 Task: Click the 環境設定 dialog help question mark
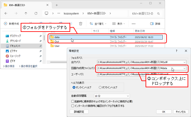[176, 51]
